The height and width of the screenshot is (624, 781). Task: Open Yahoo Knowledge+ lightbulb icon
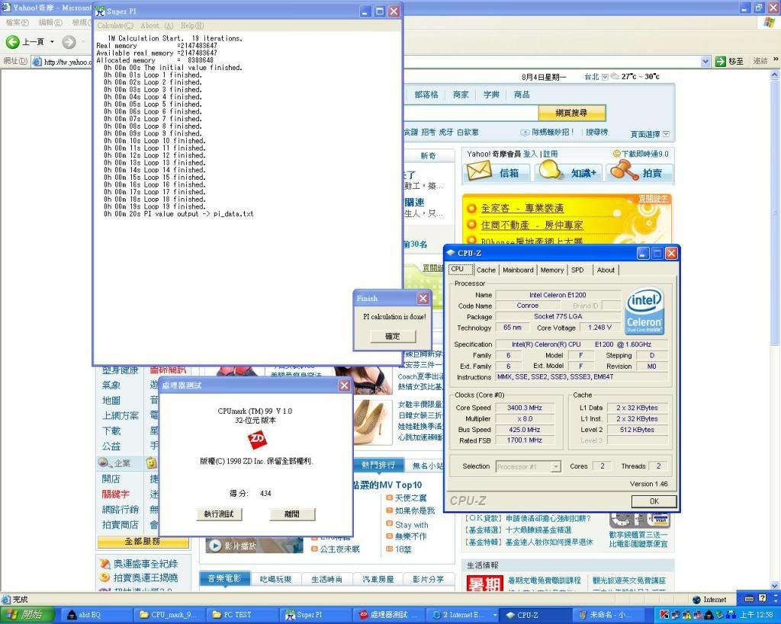coord(551,171)
